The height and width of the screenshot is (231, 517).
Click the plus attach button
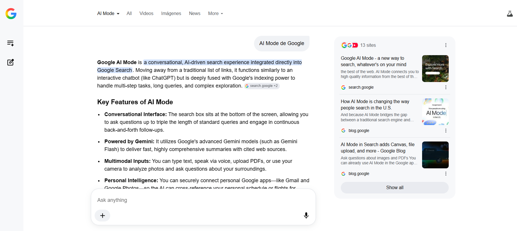tap(102, 215)
